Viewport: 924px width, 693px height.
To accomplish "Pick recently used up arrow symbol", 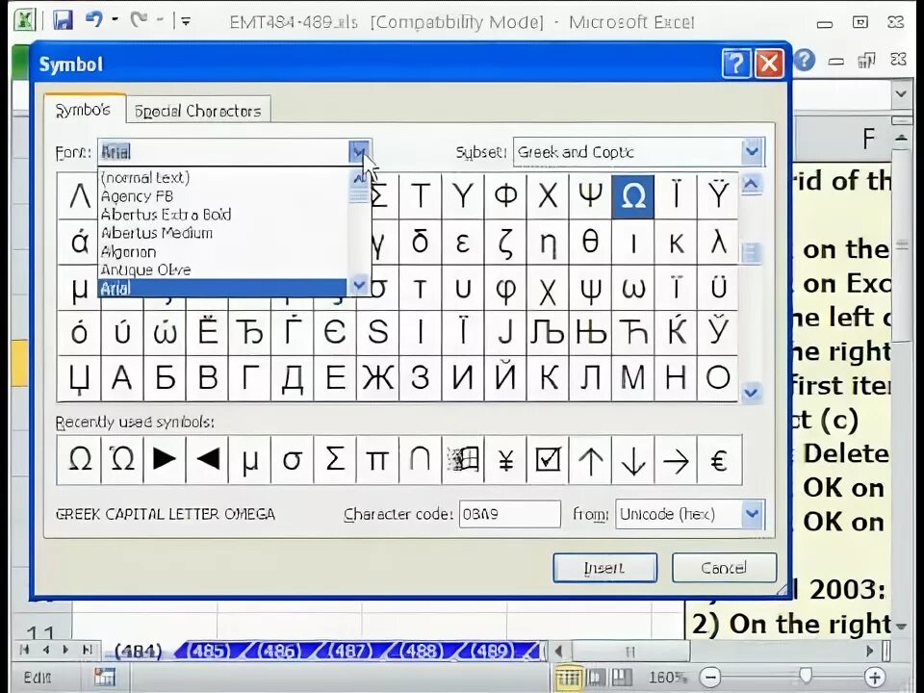I will point(590,460).
